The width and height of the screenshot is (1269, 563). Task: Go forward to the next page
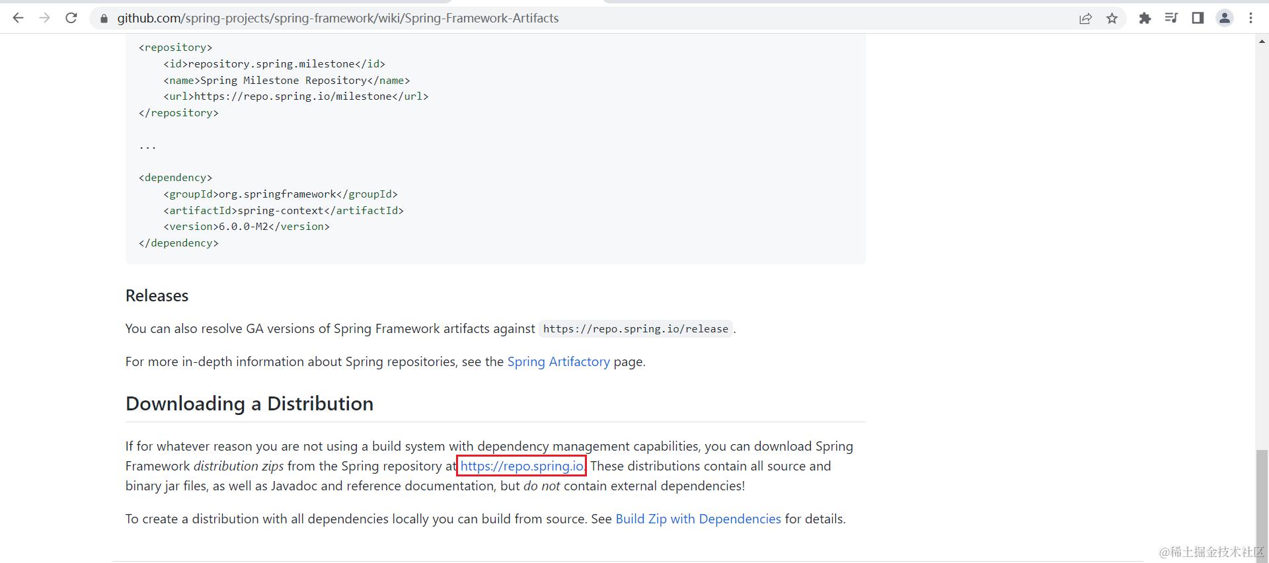point(45,19)
